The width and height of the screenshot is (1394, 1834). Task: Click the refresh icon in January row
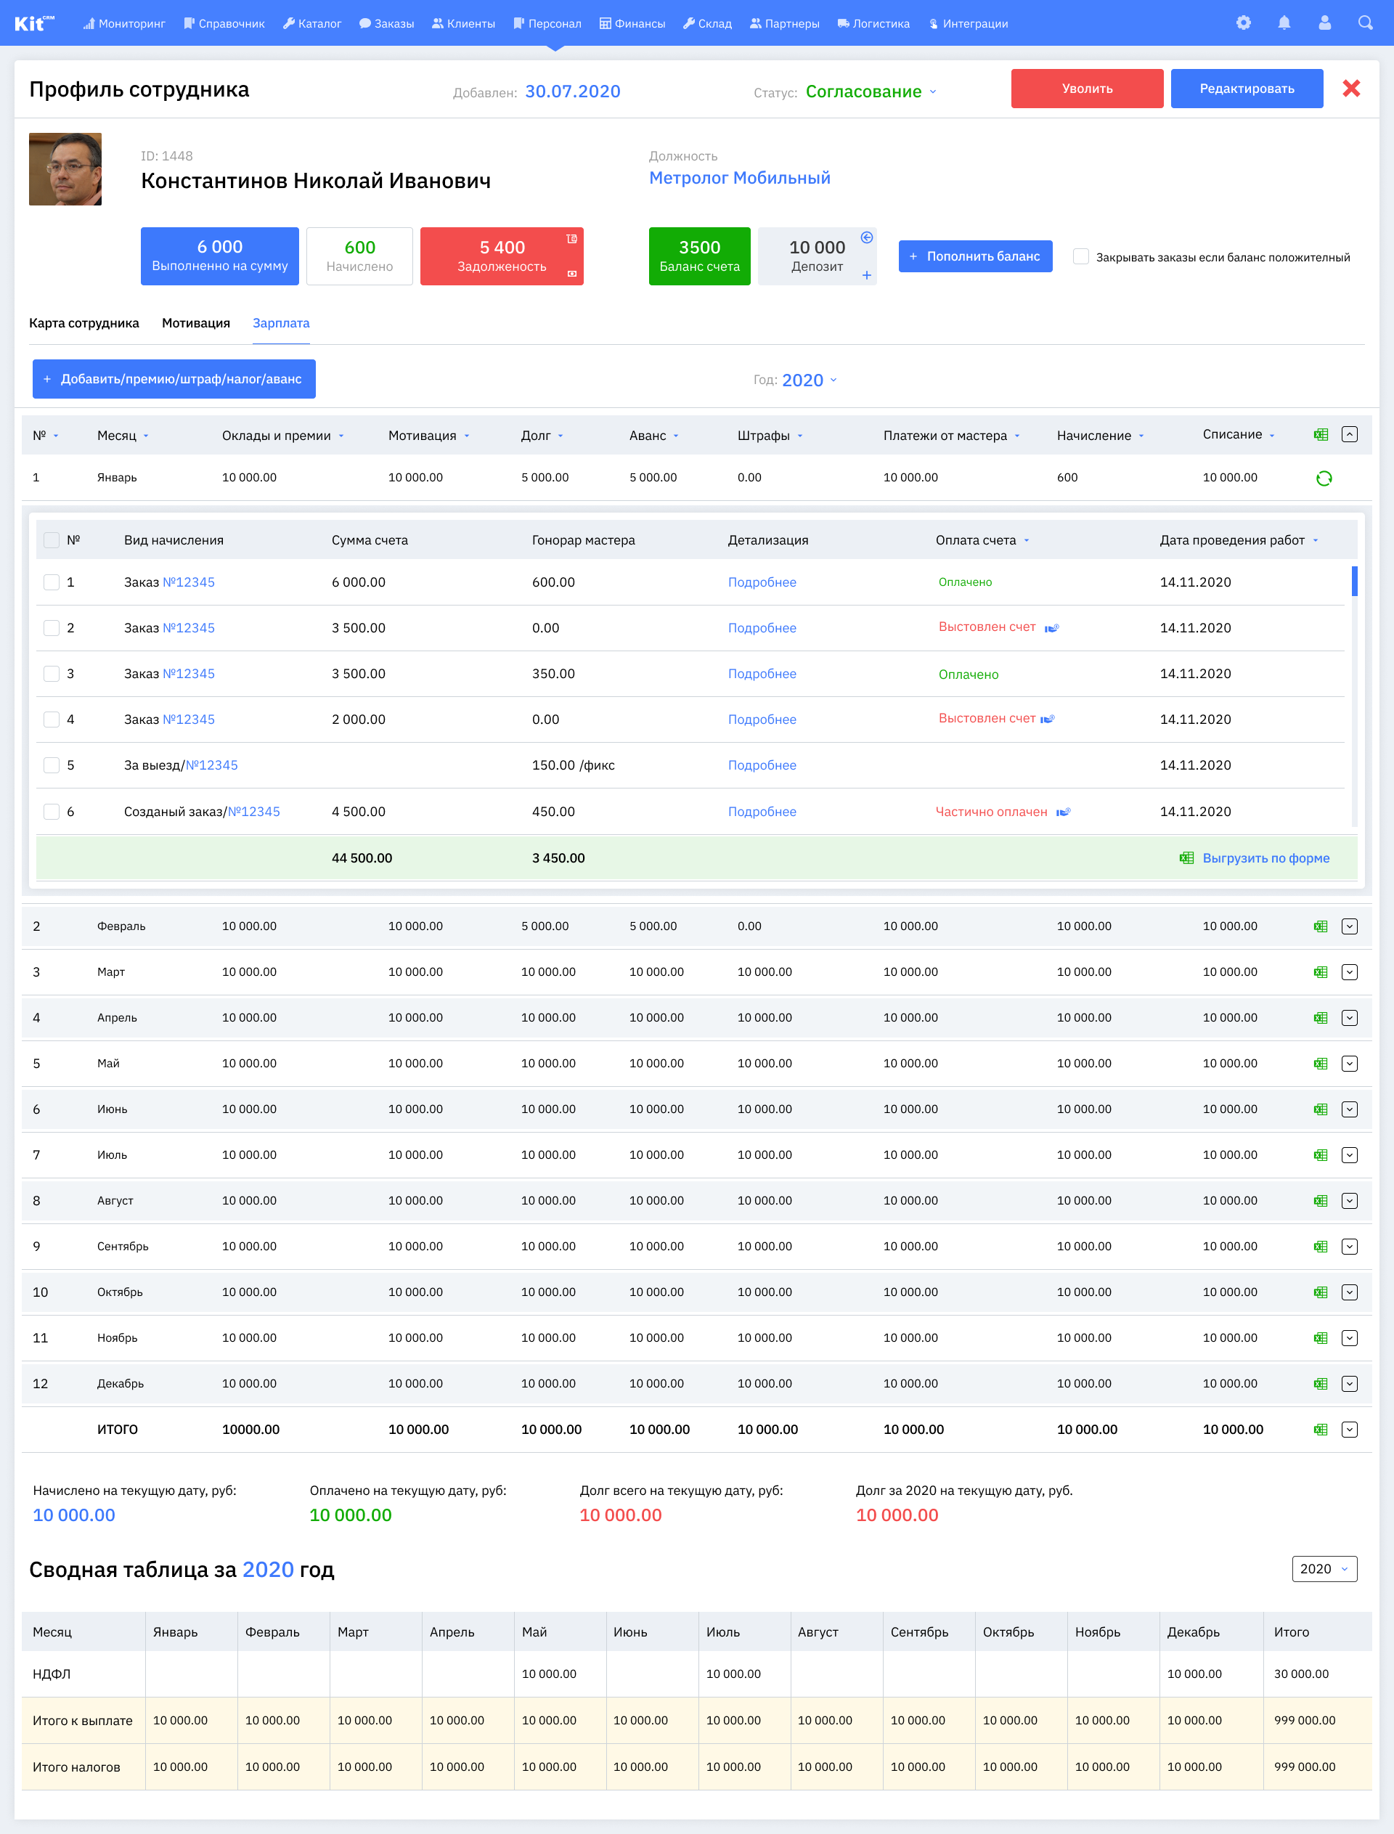[1324, 478]
